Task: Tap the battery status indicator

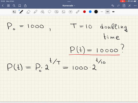Action: point(136,1)
